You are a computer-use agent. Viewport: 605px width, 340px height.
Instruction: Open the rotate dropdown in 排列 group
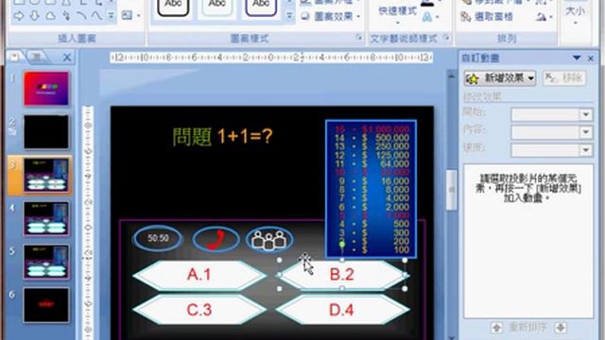(x=544, y=17)
